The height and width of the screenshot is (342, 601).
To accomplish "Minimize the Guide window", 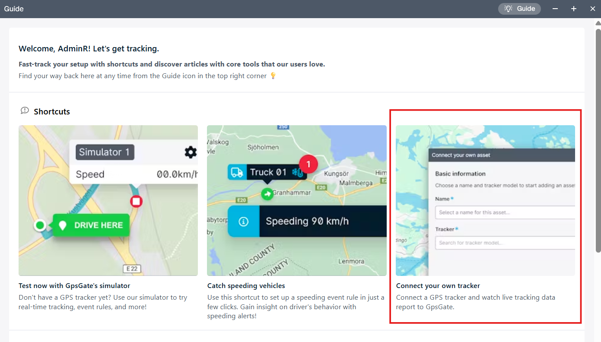I will 555,9.
